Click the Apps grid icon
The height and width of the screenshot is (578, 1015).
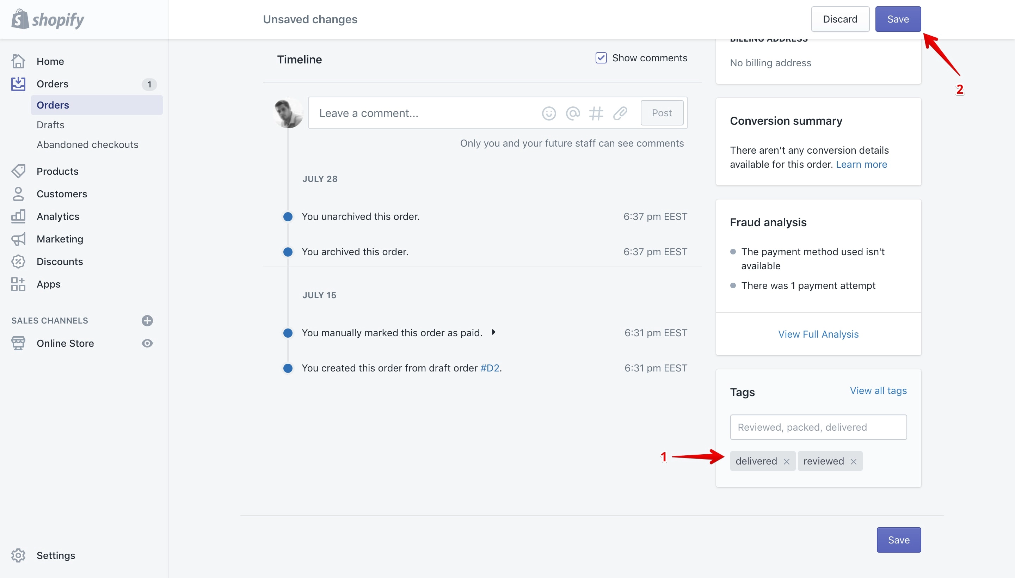(x=18, y=284)
